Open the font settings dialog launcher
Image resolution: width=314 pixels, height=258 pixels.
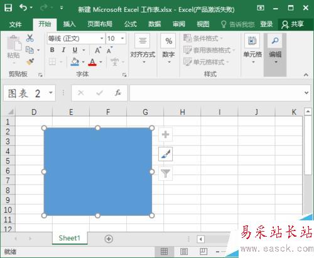pyautogui.click(x=124, y=75)
